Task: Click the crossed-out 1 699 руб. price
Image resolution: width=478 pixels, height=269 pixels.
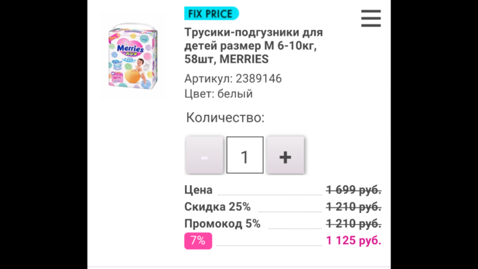Action: (x=353, y=190)
